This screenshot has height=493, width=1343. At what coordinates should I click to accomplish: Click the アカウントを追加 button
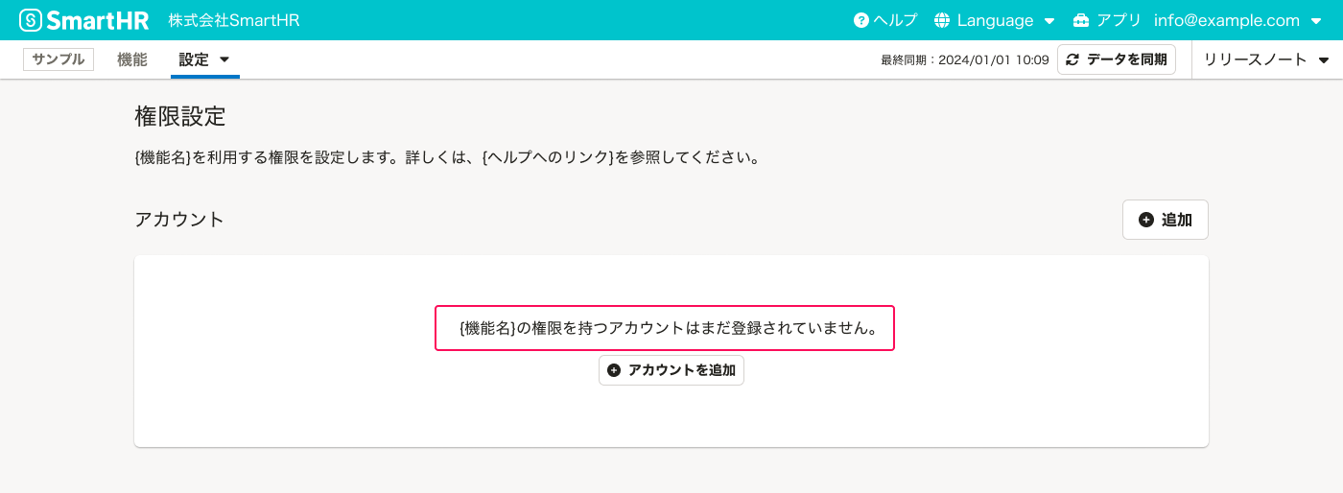pos(671,370)
